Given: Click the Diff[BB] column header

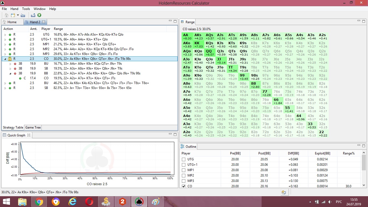Looking at the screenshot, I should pyautogui.click(x=293, y=153).
